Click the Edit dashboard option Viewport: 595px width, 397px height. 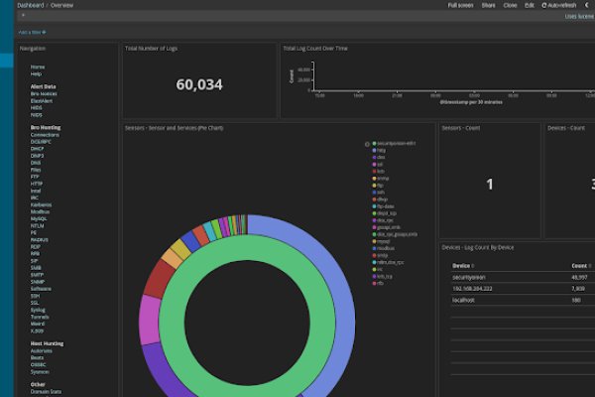point(529,5)
